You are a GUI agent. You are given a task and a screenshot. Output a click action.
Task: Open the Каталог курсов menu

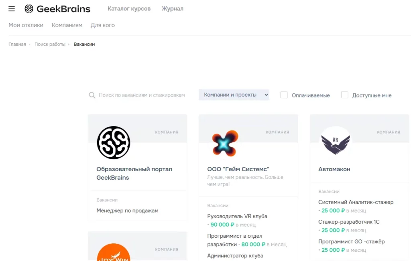pos(129,8)
